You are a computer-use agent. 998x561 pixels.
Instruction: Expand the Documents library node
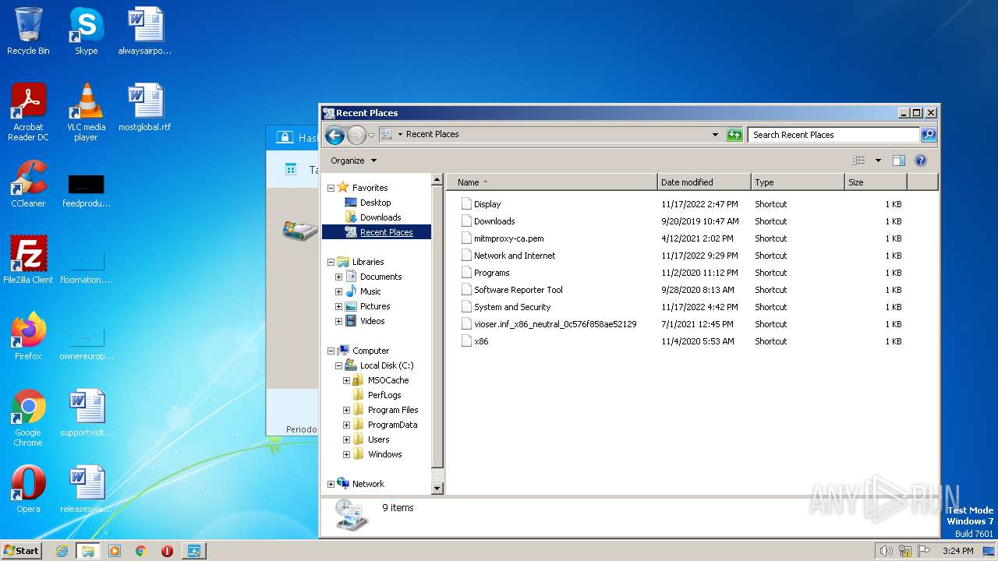338,277
